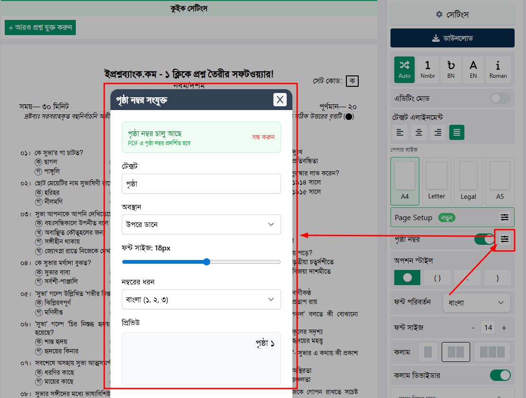Select three column layout

[492, 352]
